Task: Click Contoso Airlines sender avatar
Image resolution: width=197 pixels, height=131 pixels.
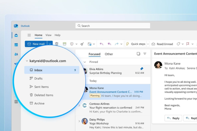Action: [x=85, y=105]
